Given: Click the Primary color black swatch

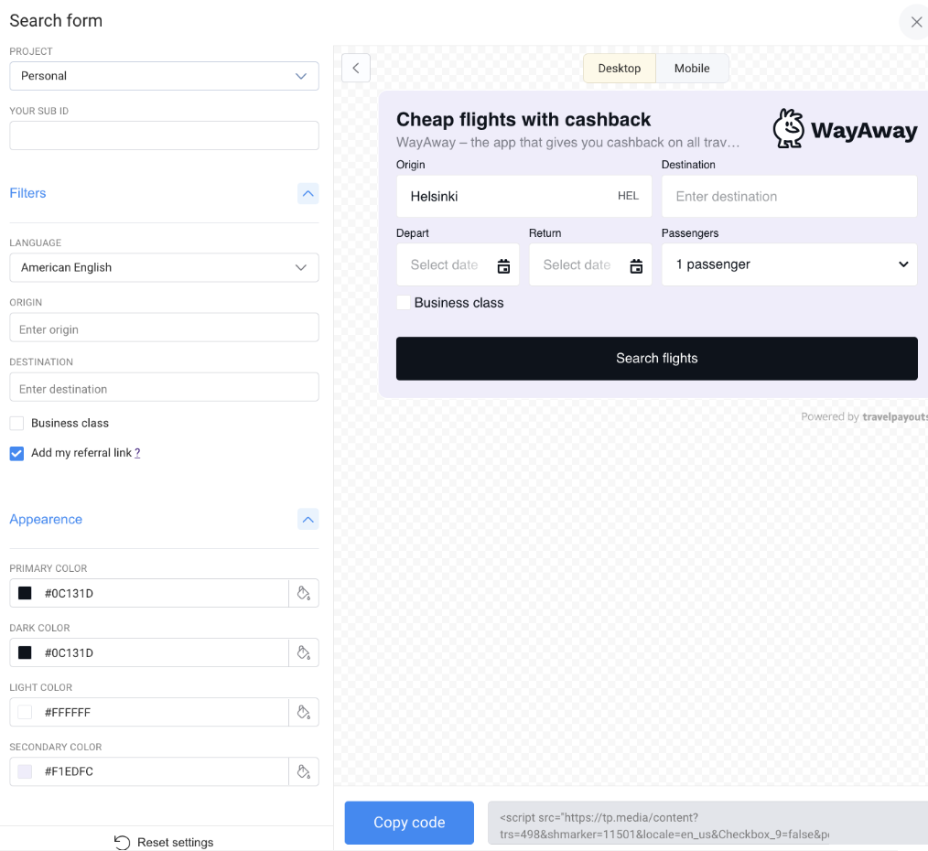Looking at the screenshot, I should click(x=25, y=593).
